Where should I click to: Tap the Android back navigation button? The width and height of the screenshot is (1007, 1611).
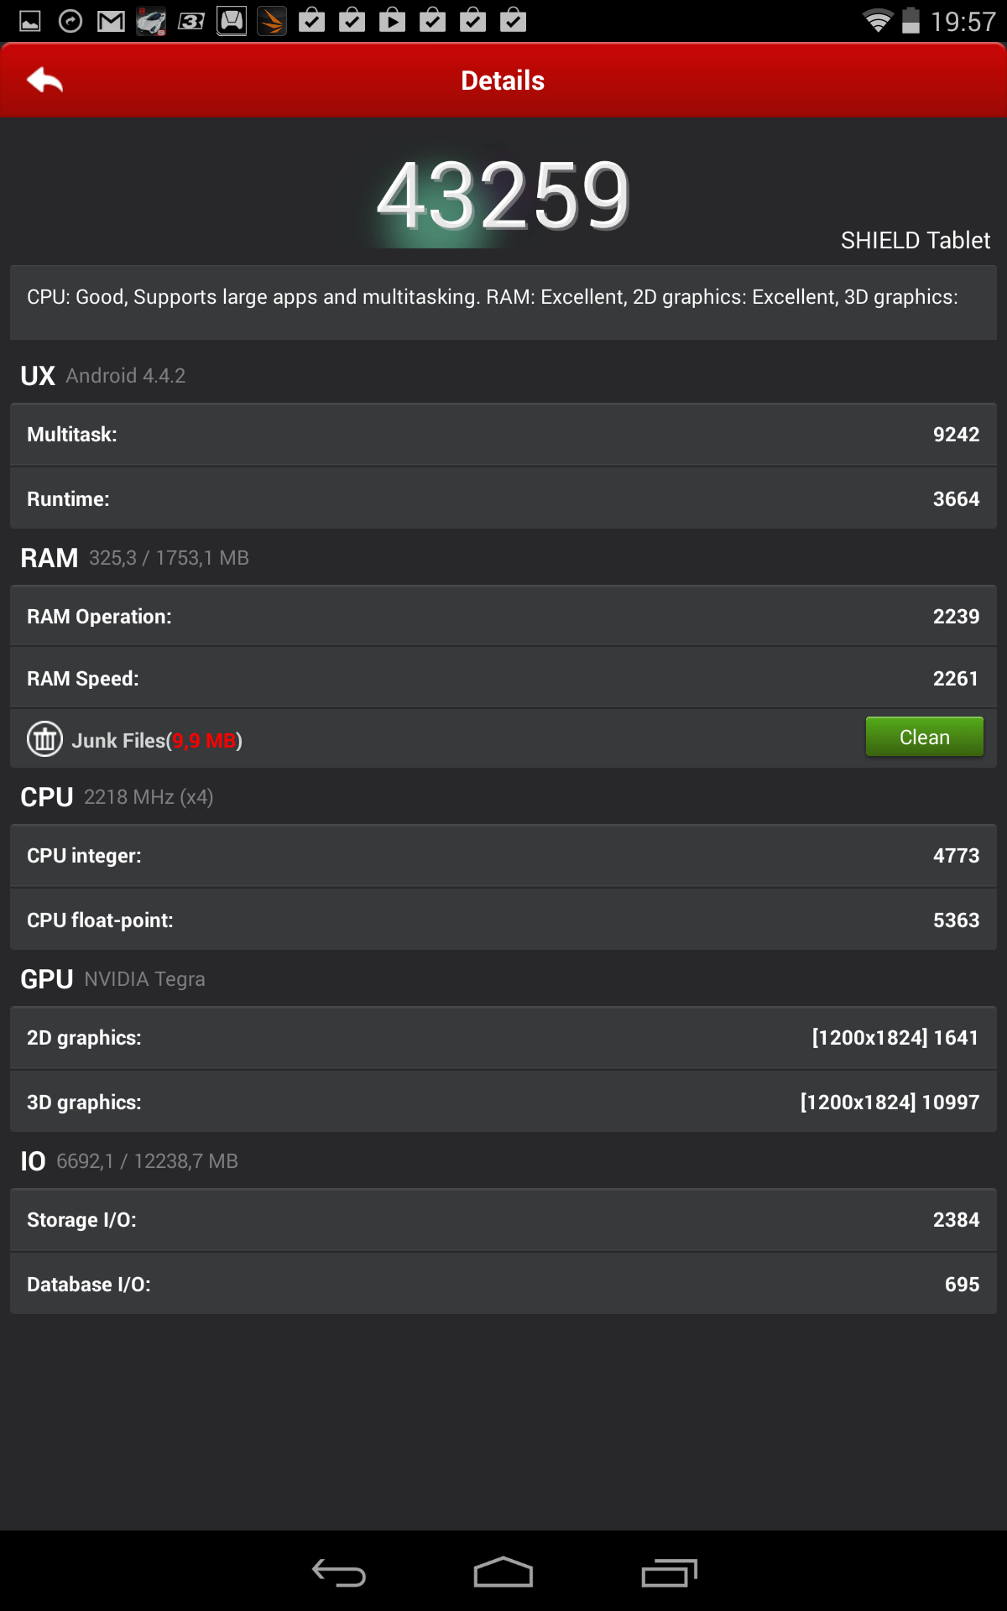click(339, 1572)
